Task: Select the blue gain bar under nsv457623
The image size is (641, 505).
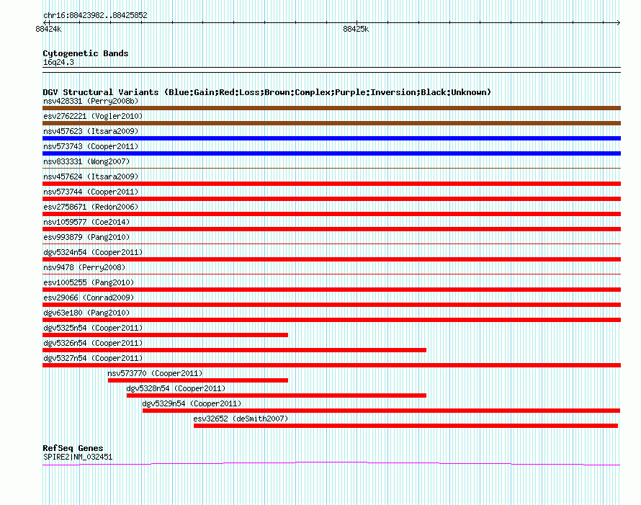Action: point(331,138)
